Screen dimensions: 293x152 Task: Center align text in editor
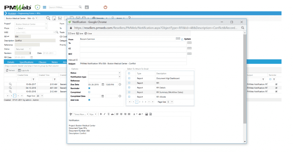point(121,114)
